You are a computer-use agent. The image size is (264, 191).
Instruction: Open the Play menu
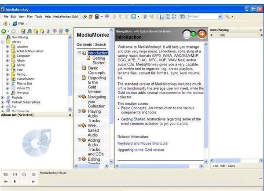click(x=30, y=17)
